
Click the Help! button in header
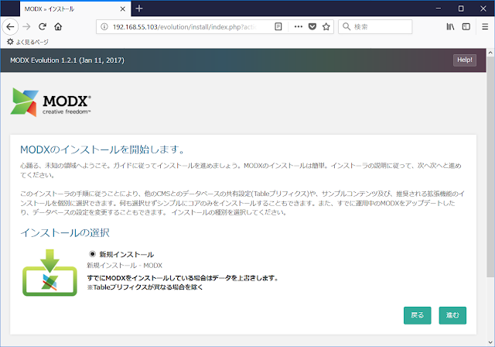click(x=465, y=60)
